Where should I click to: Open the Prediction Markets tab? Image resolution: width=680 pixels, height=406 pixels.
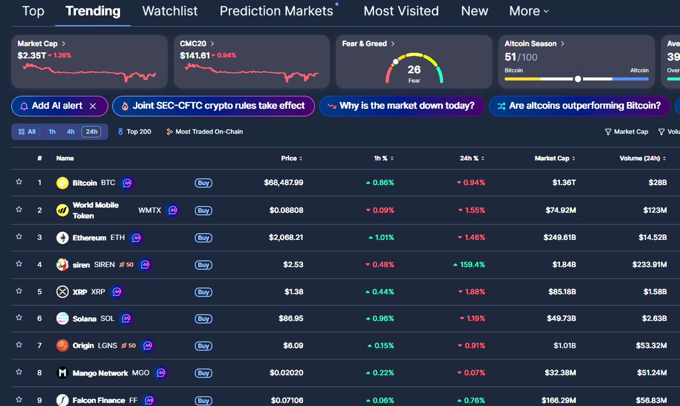pos(277,11)
